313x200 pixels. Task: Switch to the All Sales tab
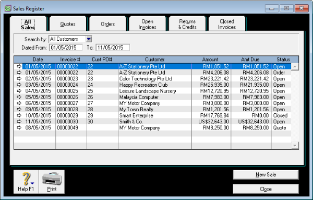[28, 25]
